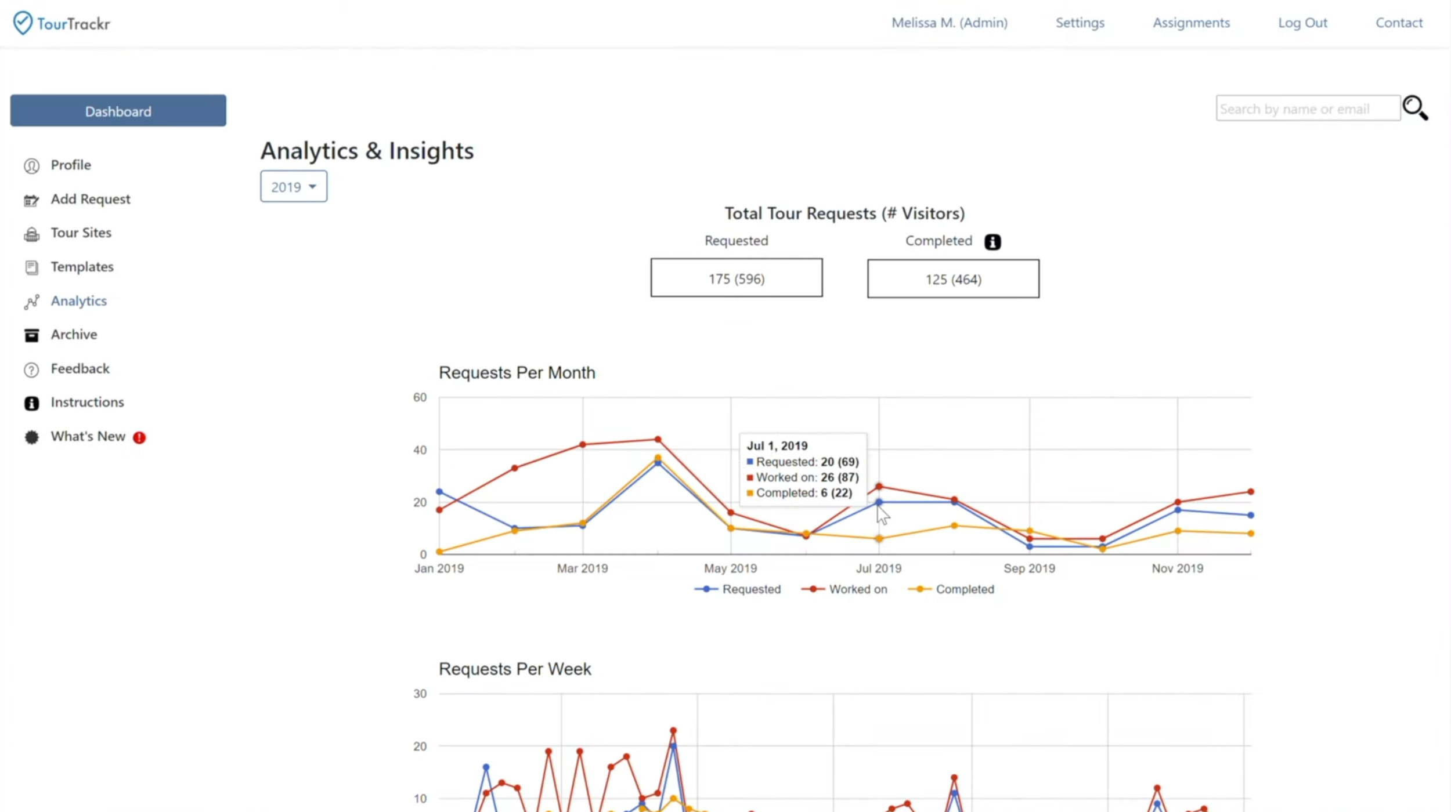Click the Jul 2019 Worked on data point
Screen dimensions: 1451x812
click(x=879, y=487)
